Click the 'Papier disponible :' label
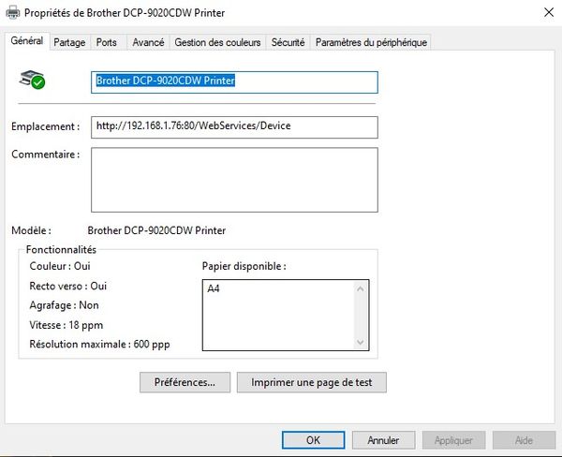562x457 pixels. (244, 266)
